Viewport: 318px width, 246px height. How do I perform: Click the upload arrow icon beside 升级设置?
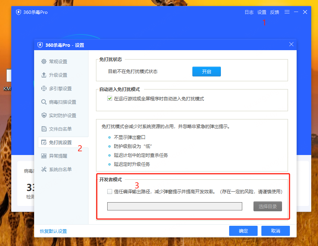[x=44, y=75]
